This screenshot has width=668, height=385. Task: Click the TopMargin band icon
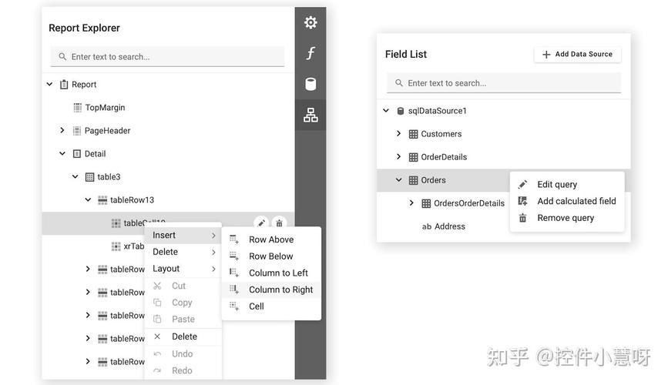(x=77, y=107)
